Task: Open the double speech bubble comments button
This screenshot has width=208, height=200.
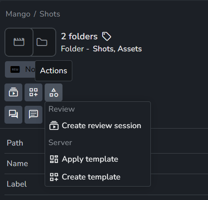Action: click(13, 115)
